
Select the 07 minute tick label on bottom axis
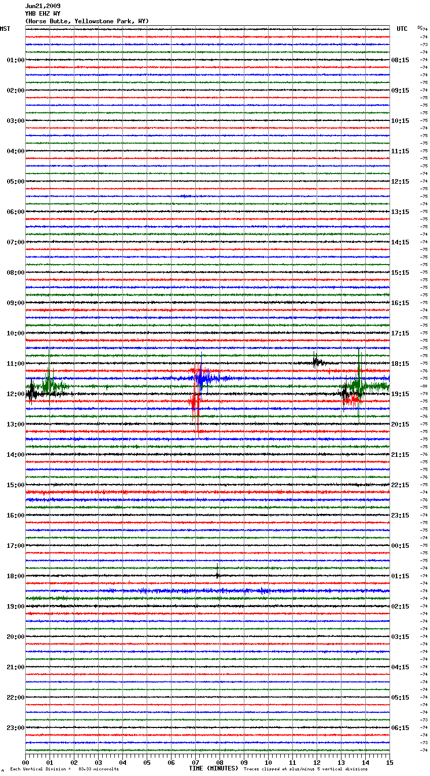[x=195, y=762]
